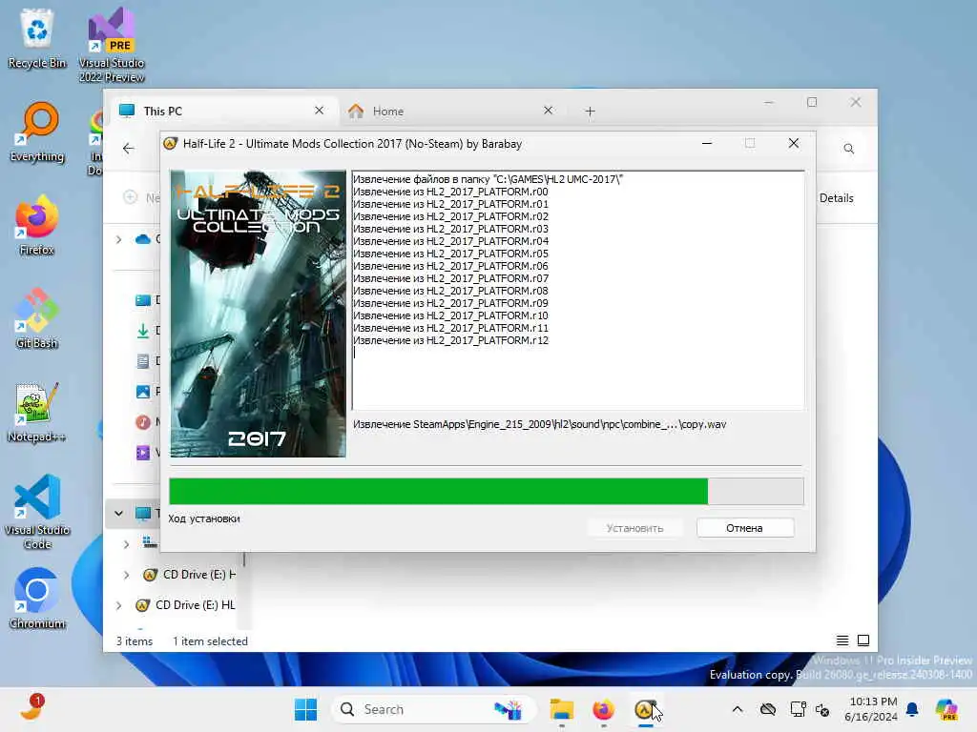Screen dimensions: 977x732
Task: Click the network display tray icon
Action: point(798,709)
